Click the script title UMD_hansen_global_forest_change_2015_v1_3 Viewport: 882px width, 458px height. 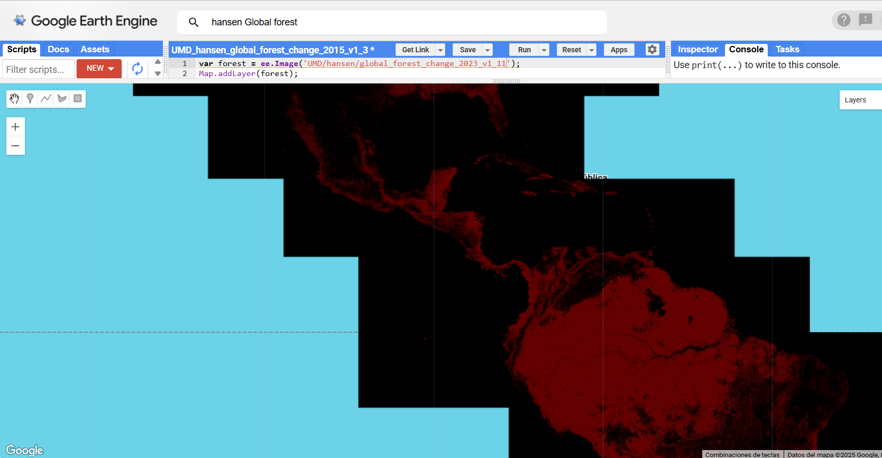pos(273,50)
